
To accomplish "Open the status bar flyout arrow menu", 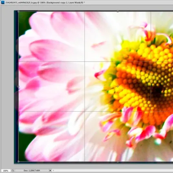I will (50, 171).
